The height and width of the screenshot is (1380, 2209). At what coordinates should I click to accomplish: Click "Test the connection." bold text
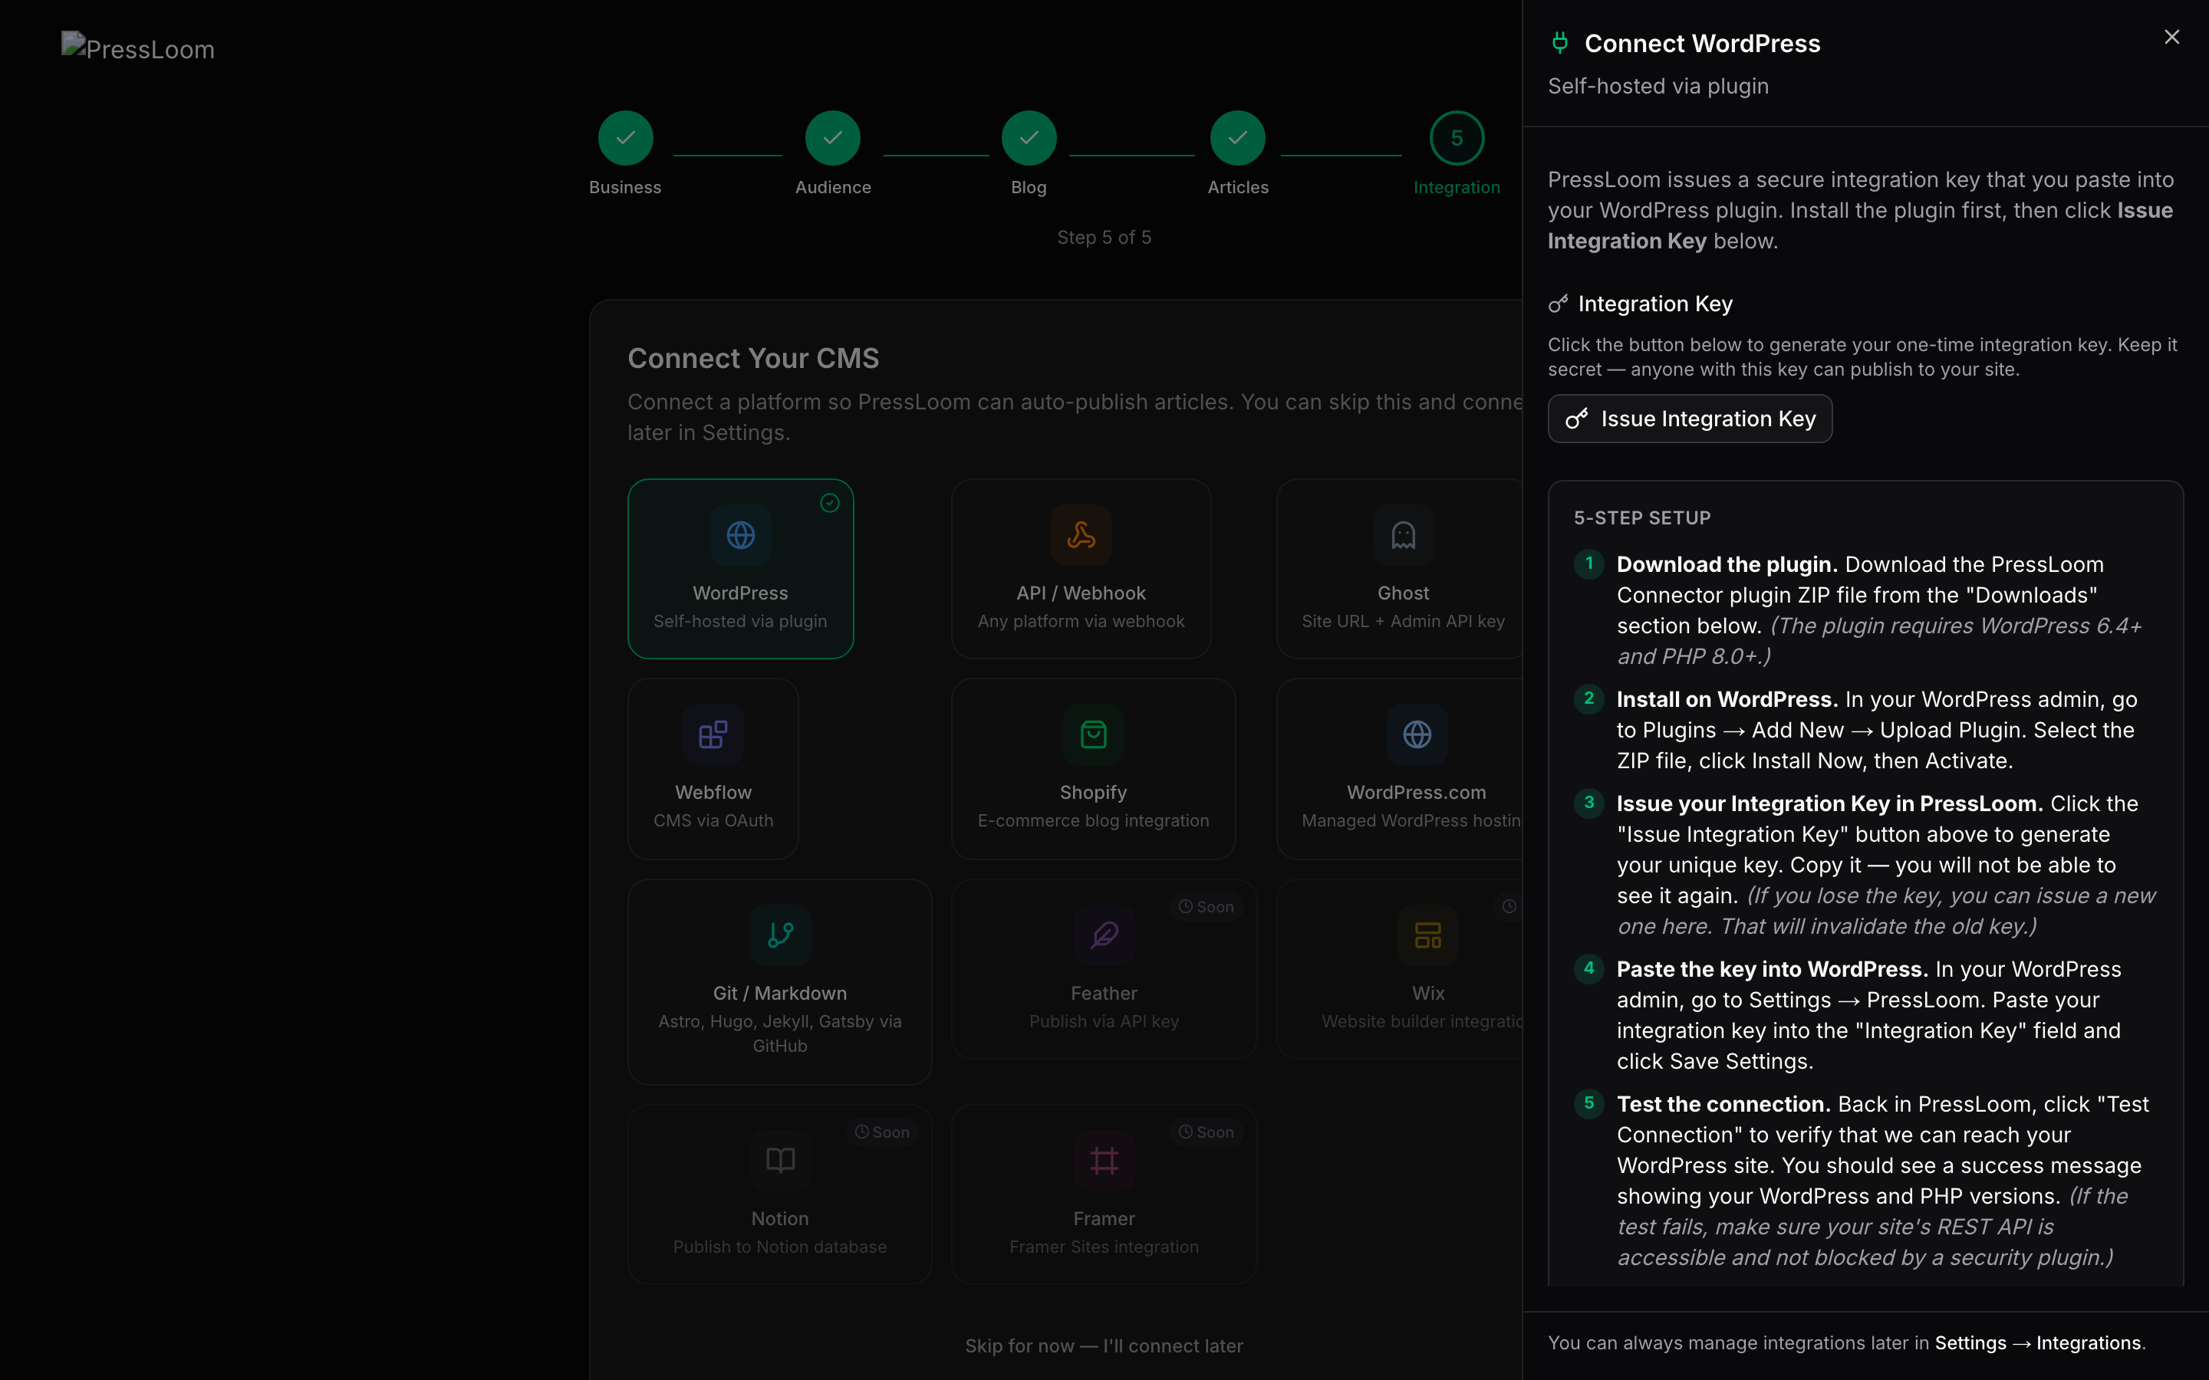click(x=1723, y=1104)
